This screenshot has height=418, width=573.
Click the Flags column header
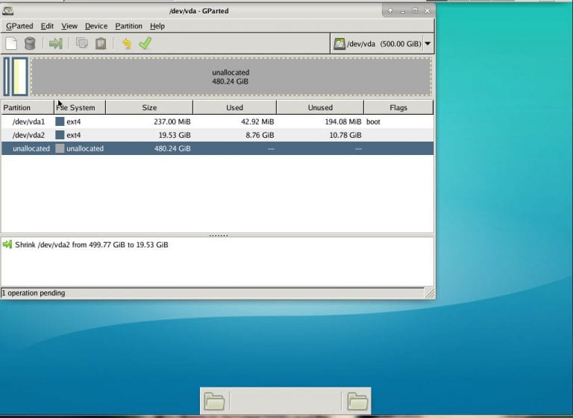[x=398, y=108]
